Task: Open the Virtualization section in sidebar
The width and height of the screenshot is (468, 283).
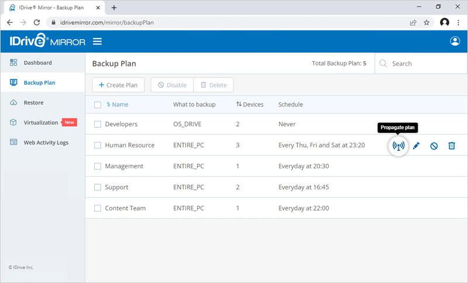Action: pos(40,123)
